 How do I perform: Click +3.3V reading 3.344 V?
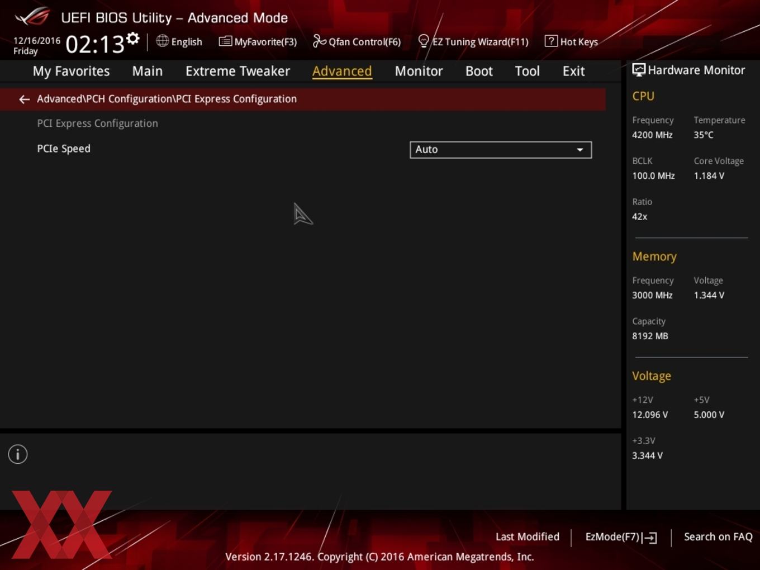point(647,455)
